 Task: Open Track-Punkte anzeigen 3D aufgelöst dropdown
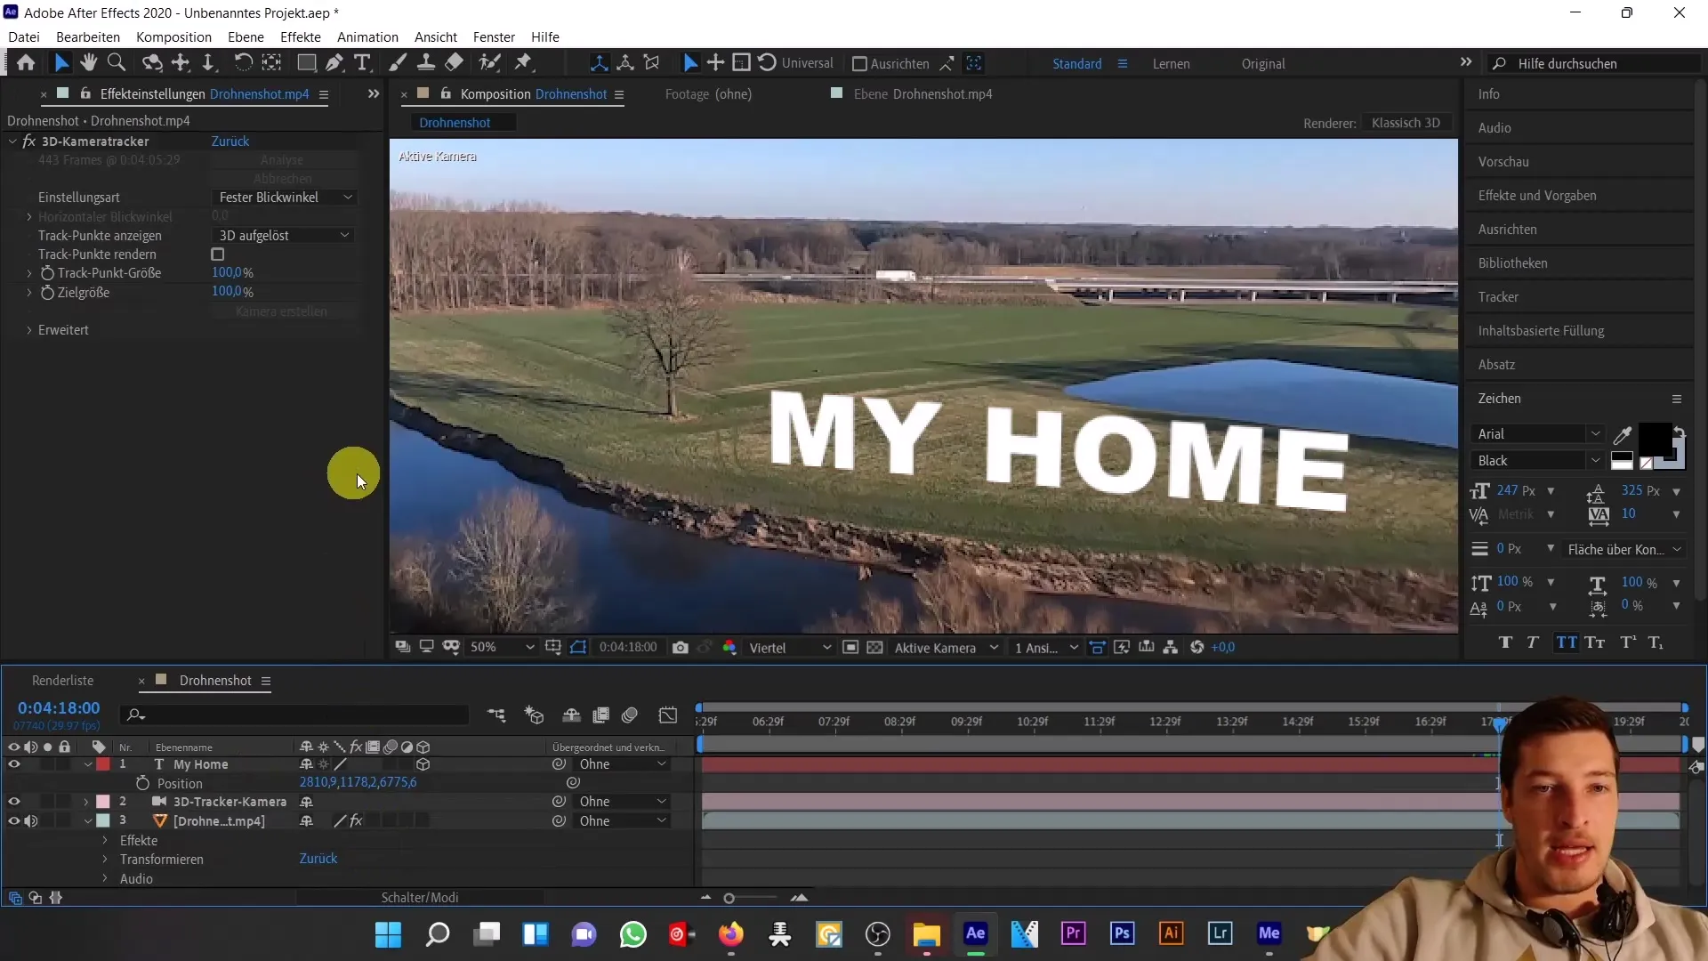click(284, 236)
